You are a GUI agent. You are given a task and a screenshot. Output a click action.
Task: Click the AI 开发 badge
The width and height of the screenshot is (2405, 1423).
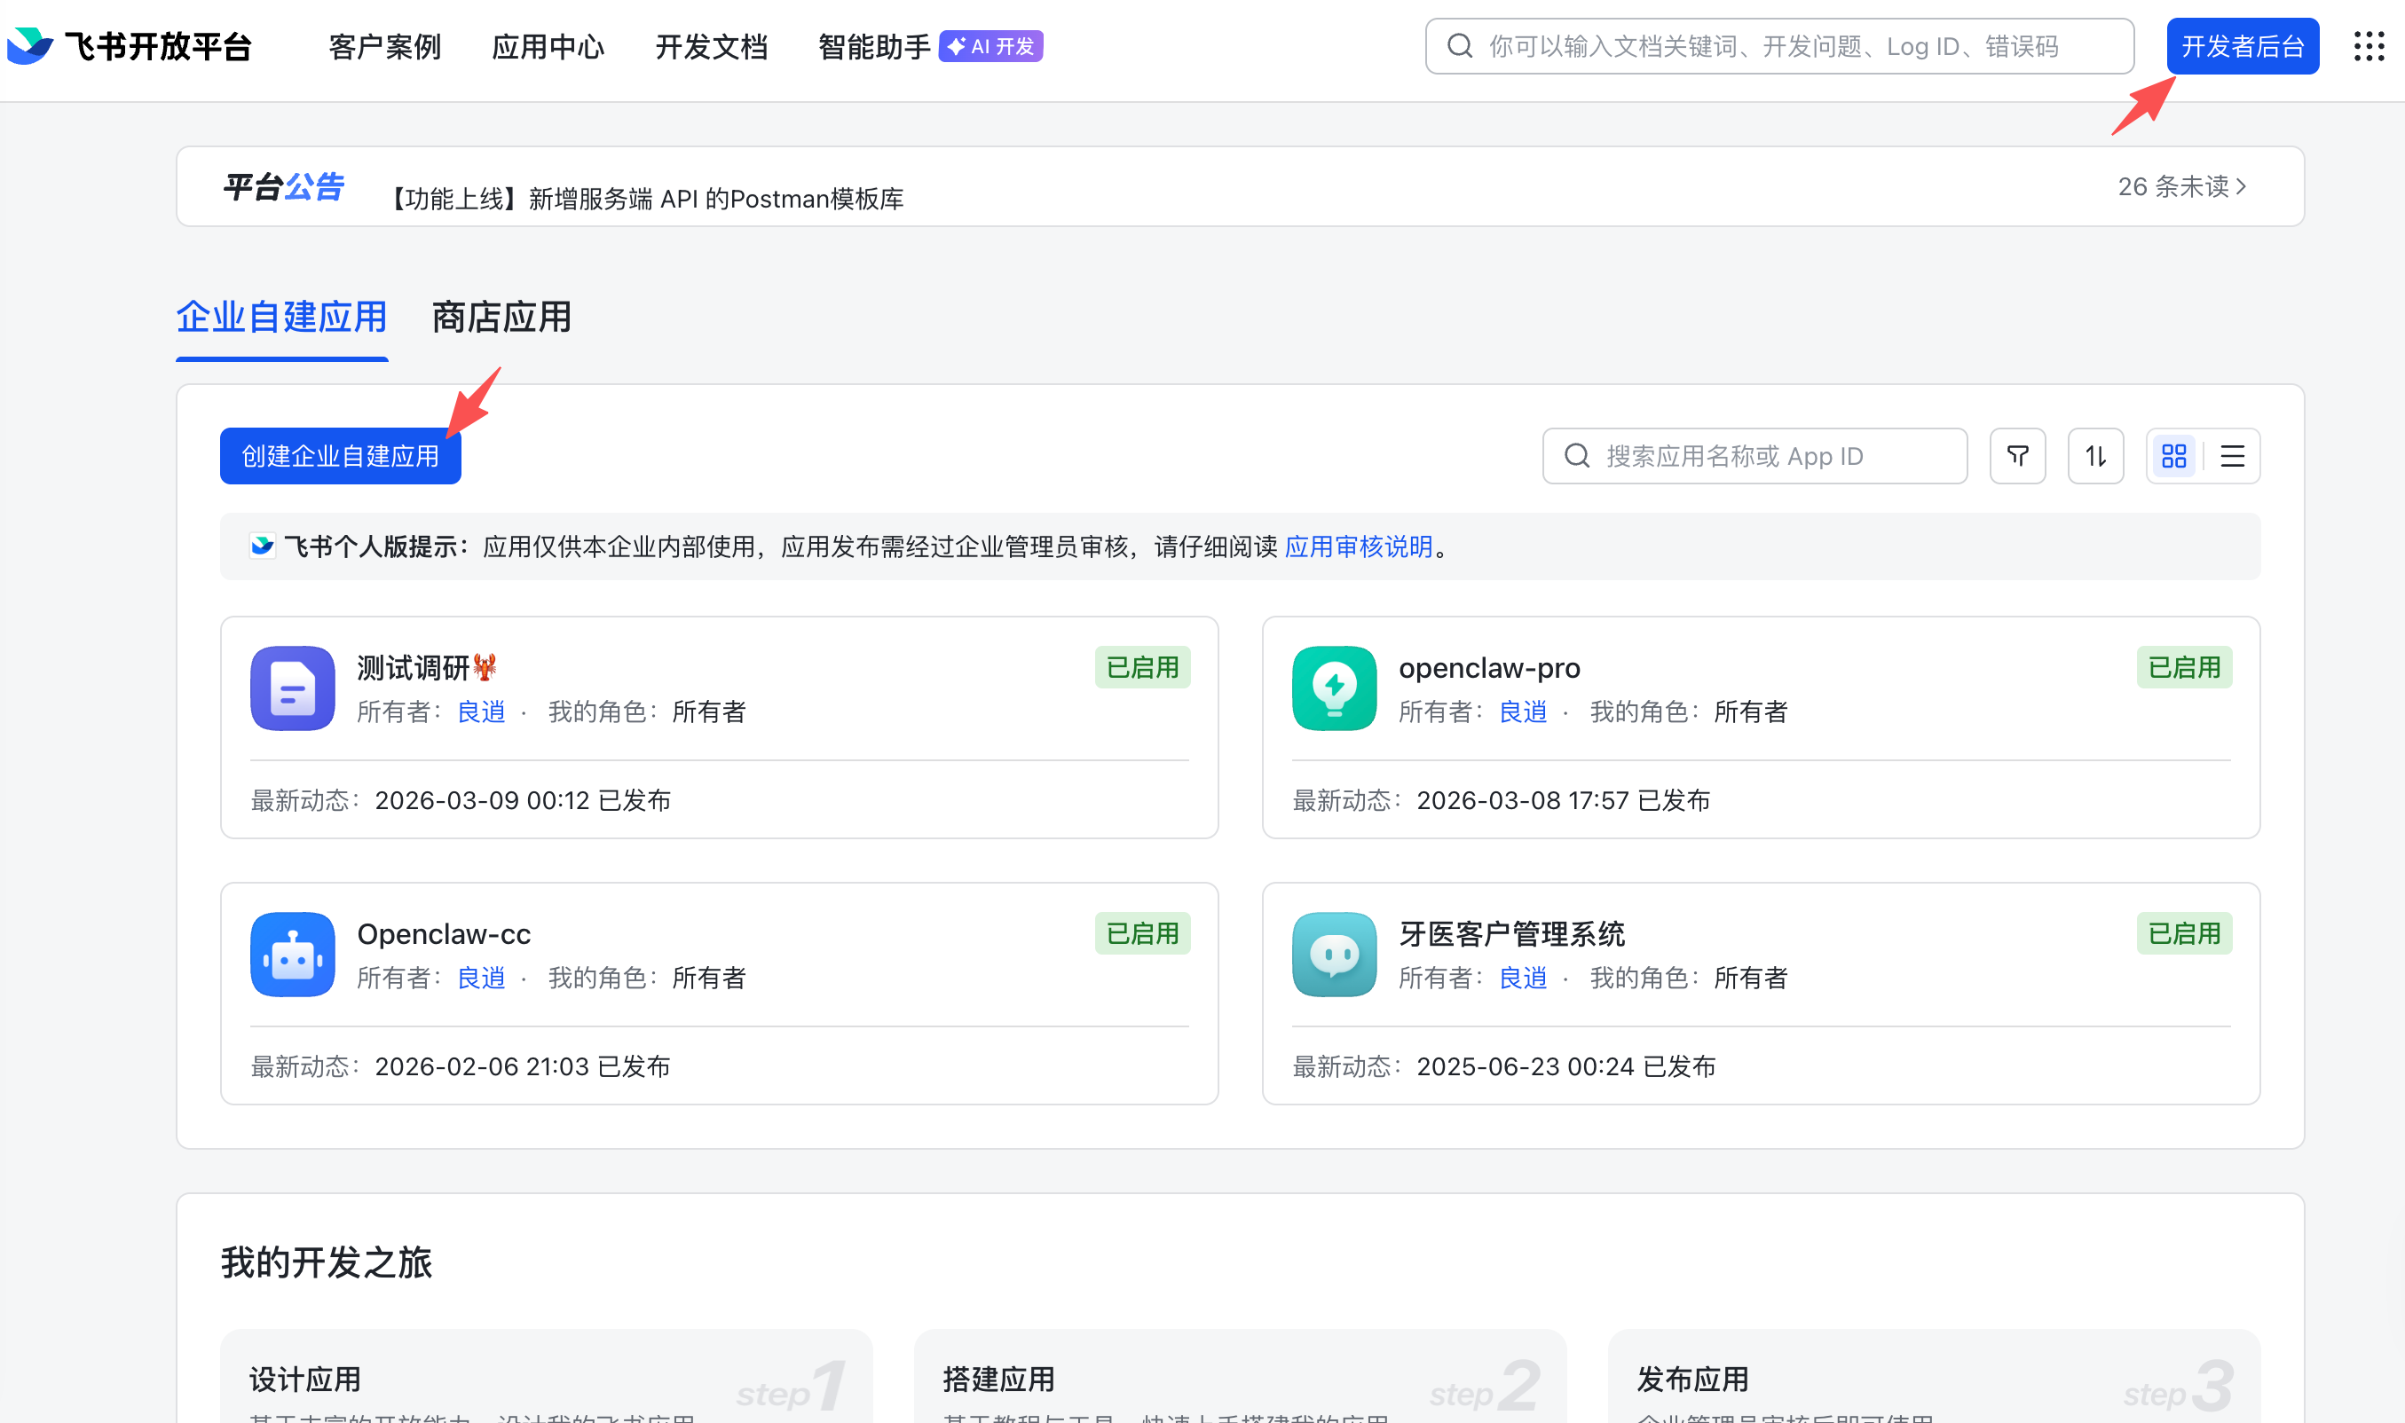click(x=990, y=46)
